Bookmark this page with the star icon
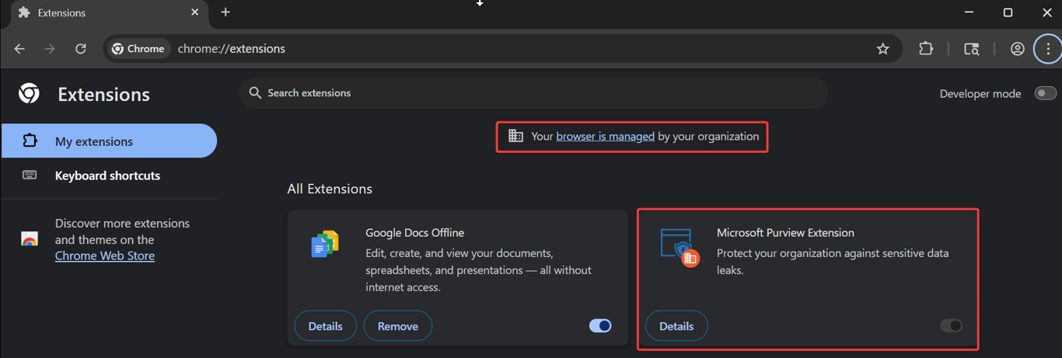This screenshot has height=358, width=1062. [882, 49]
